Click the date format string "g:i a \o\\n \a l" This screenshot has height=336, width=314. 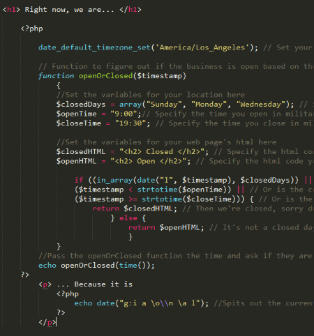(159, 303)
